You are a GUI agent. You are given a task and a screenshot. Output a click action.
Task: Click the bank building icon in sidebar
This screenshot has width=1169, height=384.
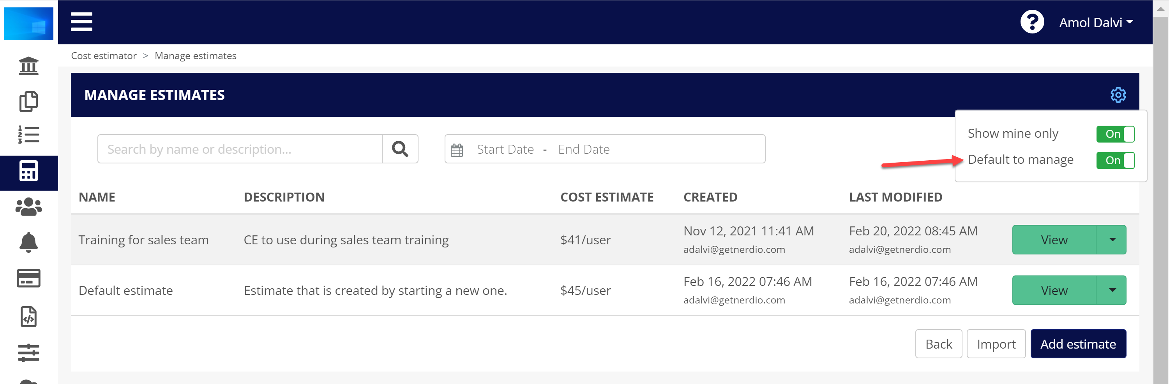click(28, 66)
